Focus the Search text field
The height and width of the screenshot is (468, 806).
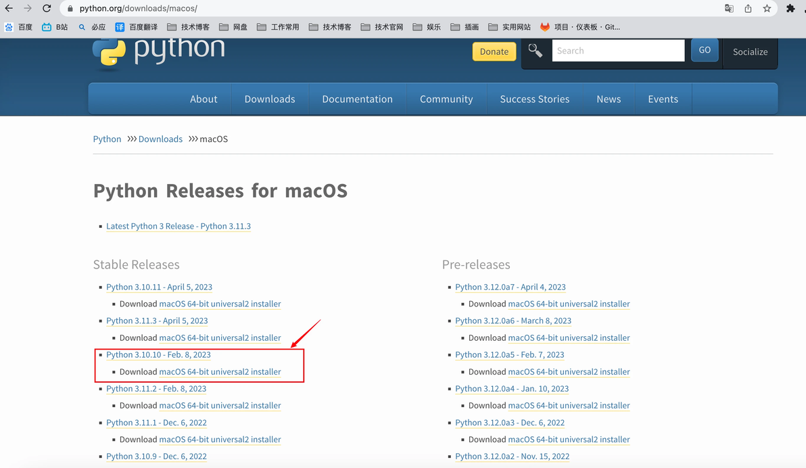[x=619, y=51]
